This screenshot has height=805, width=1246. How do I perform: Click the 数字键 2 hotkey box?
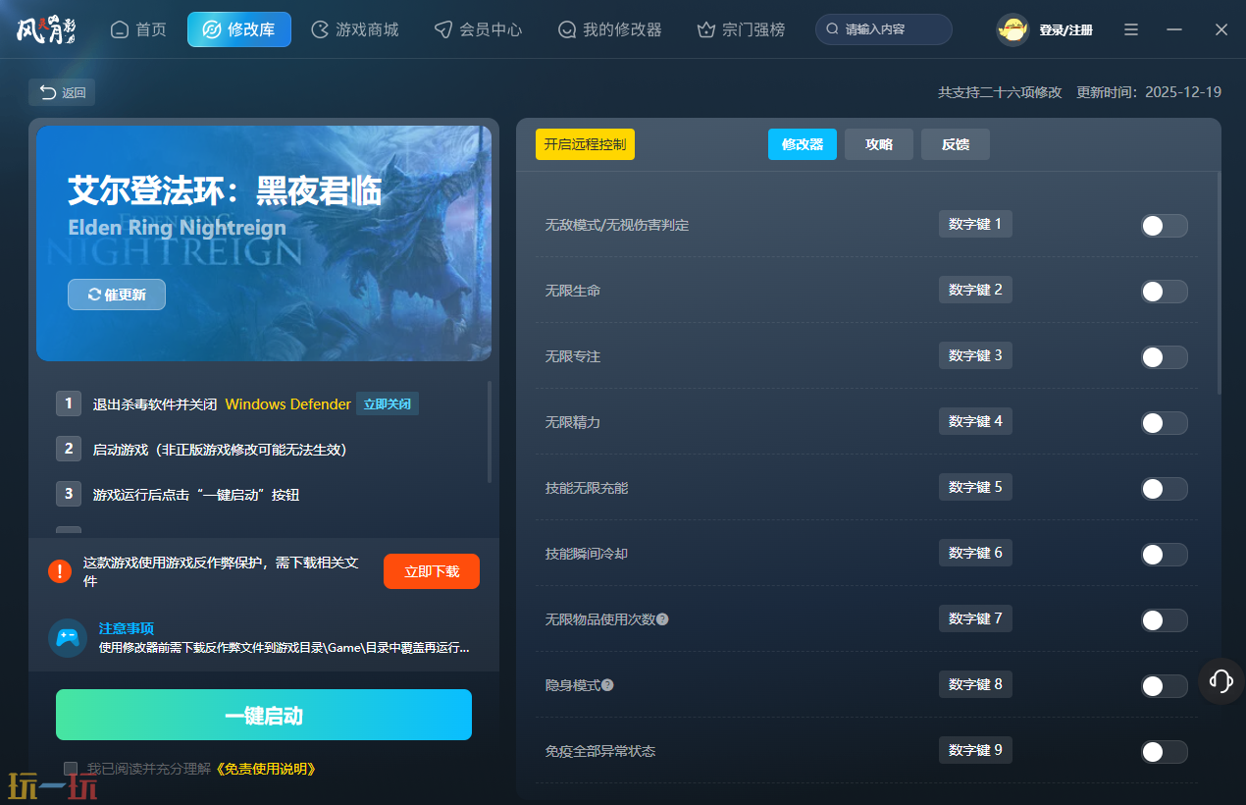975,290
